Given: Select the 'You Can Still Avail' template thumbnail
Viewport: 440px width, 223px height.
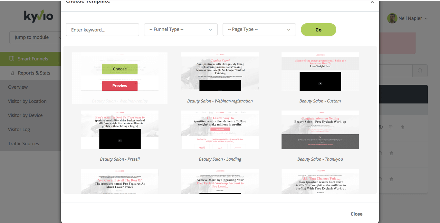Looking at the screenshot, I should (120, 181).
